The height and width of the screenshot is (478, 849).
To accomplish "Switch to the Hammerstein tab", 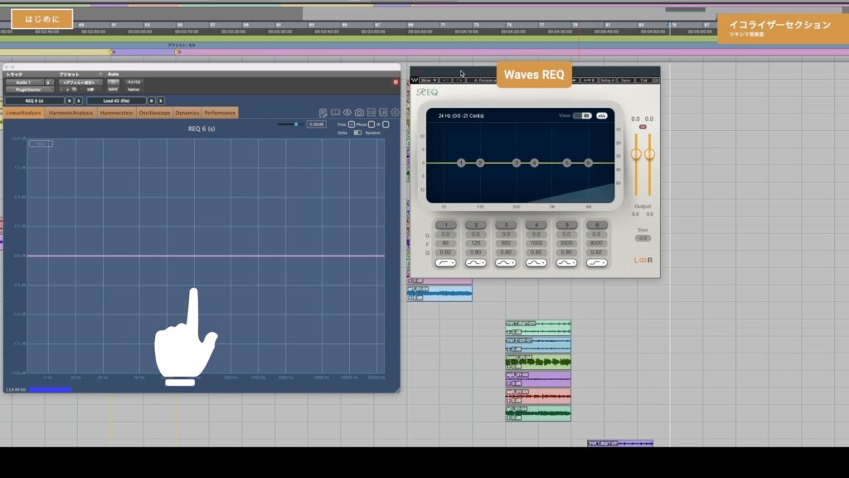I will [x=116, y=113].
